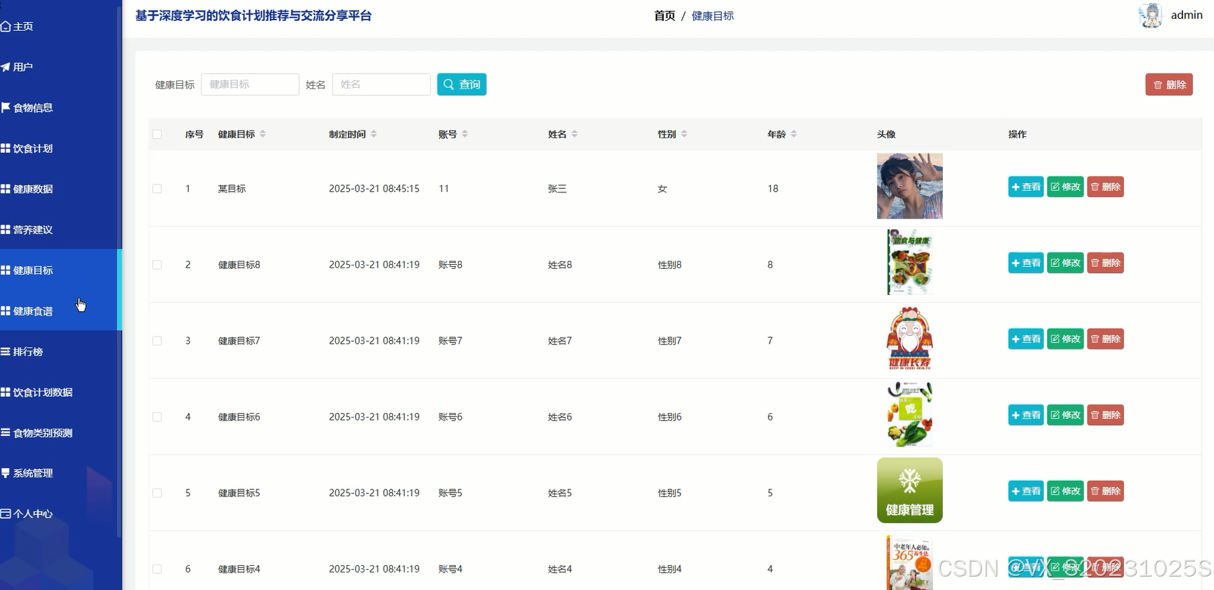Click the top-right batch 删除 button
This screenshot has height=590, width=1214.
tap(1169, 84)
